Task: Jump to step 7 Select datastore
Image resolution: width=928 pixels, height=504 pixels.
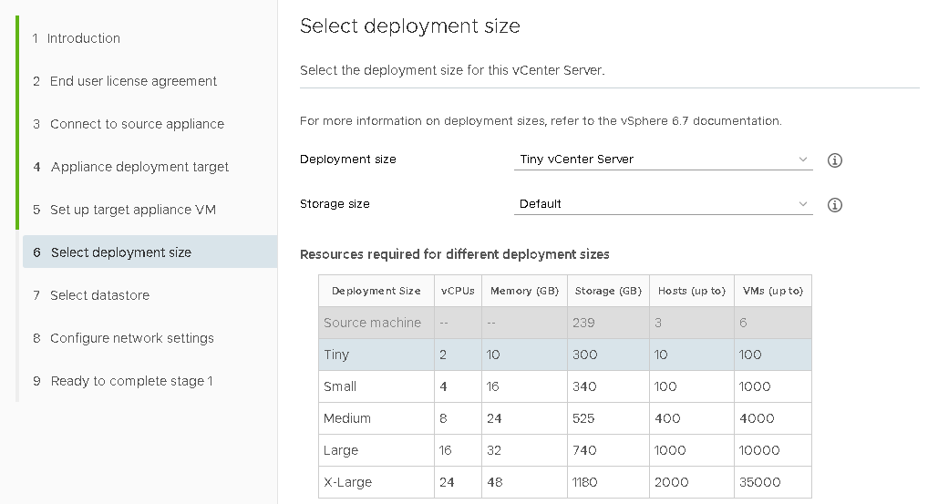Action: click(99, 295)
